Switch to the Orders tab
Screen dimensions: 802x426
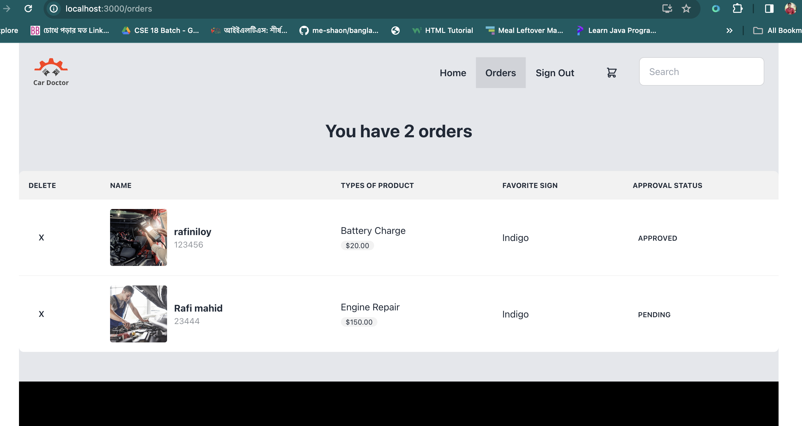(500, 73)
